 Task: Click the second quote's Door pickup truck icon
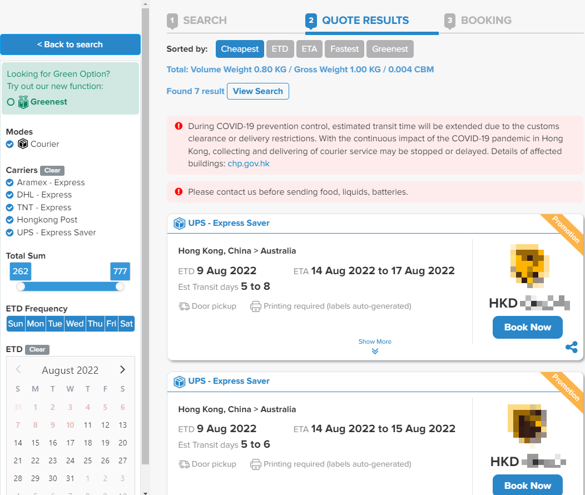coord(184,464)
